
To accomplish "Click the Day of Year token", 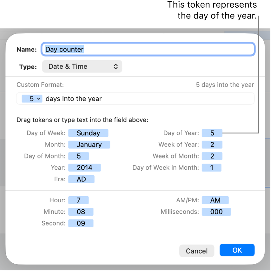I will (x=212, y=133).
